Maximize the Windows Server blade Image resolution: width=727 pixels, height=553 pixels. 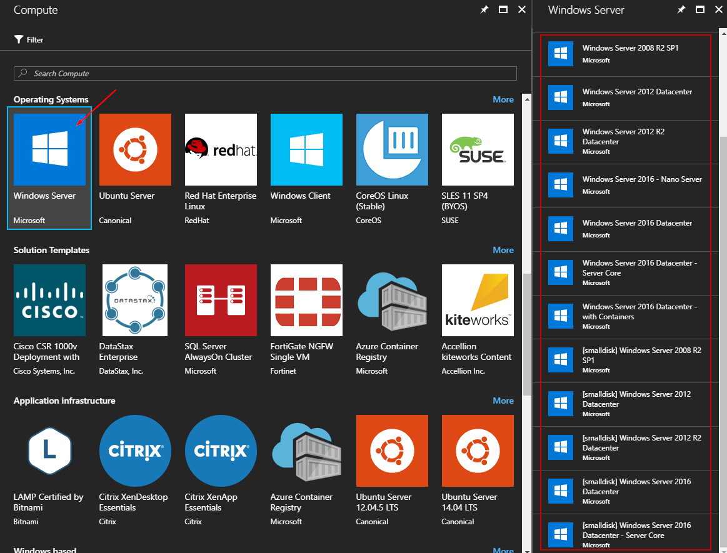coord(700,10)
